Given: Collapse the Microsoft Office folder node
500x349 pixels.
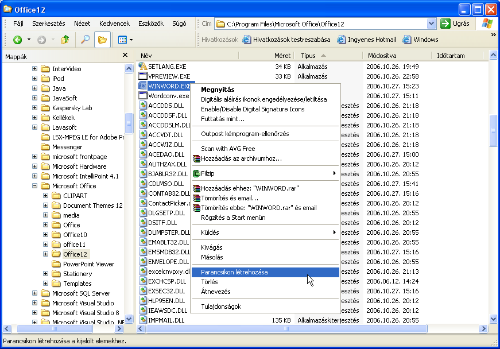Looking at the screenshot, I should 35,186.
